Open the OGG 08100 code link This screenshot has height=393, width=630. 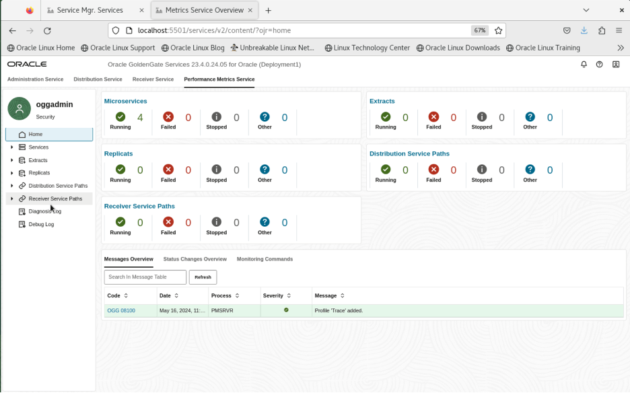(121, 311)
